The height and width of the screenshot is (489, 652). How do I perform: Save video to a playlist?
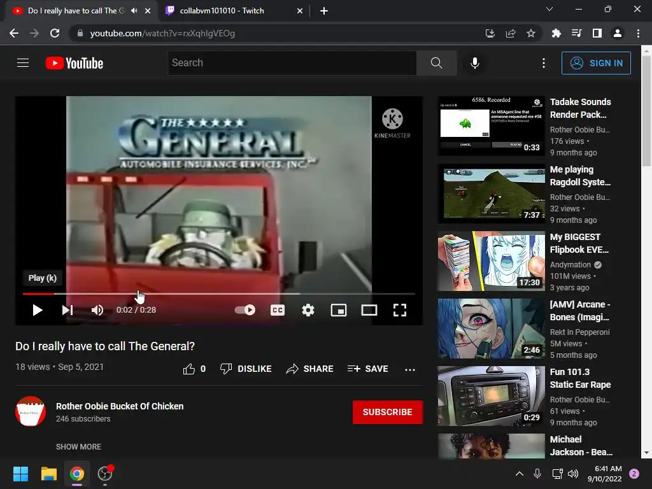click(367, 369)
